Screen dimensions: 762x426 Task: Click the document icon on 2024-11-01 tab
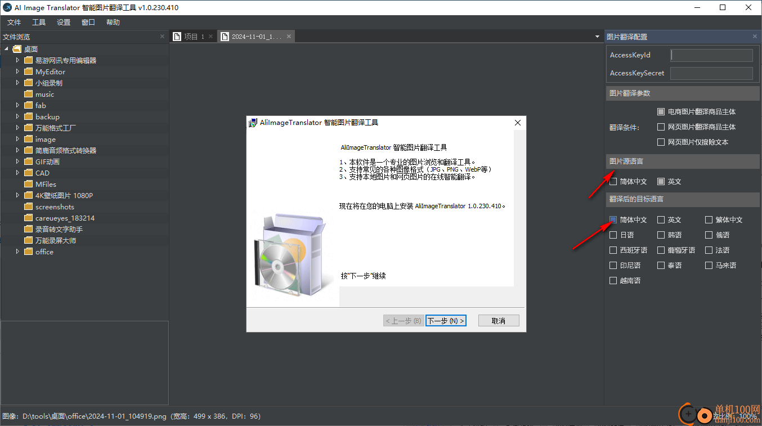tap(225, 37)
